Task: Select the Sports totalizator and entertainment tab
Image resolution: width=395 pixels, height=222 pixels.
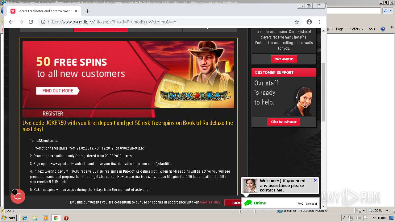Action: pos(44,11)
